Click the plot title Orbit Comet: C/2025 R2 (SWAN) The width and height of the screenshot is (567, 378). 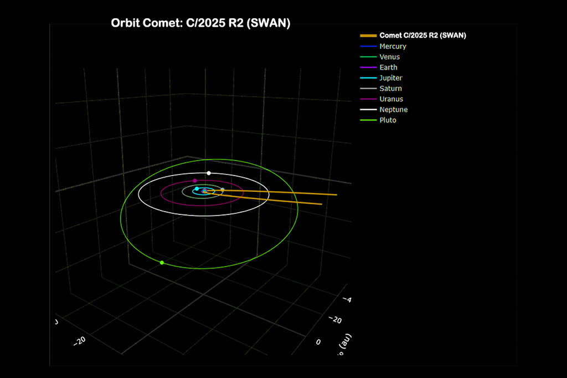[200, 23]
